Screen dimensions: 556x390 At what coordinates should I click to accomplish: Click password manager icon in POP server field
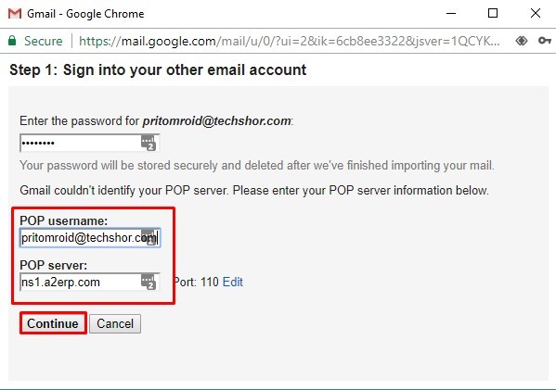(x=149, y=282)
